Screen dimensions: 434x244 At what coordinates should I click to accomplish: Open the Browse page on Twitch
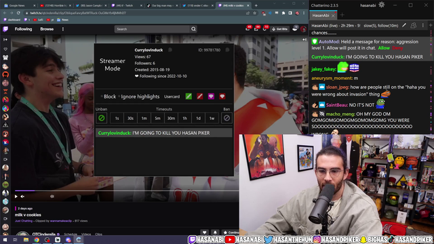coord(47,29)
